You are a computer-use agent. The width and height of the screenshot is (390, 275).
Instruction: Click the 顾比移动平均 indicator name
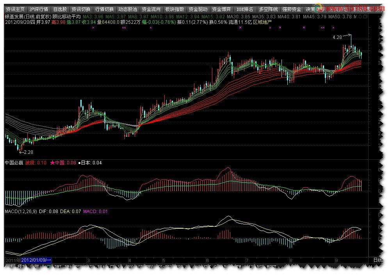[67, 17]
